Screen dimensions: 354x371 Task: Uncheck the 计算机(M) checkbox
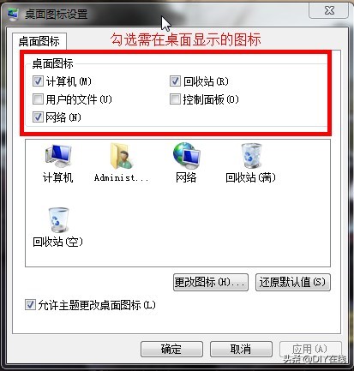point(38,81)
